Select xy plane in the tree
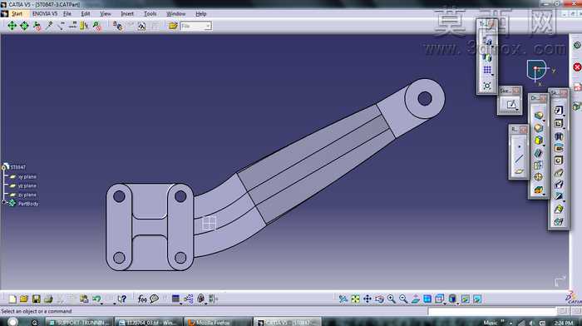582x326 pixels. click(x=27, y=177)
